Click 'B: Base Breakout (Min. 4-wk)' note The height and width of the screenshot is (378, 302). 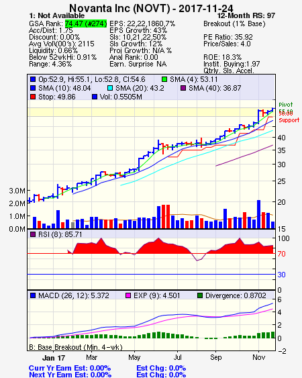[76, 347]
